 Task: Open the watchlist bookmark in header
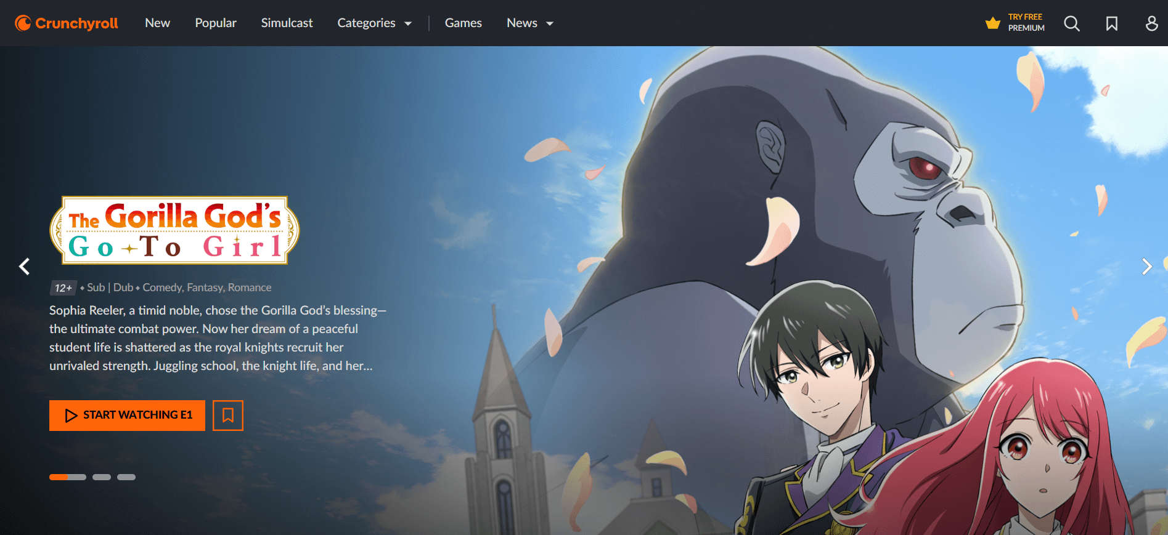click(1112, 23)
